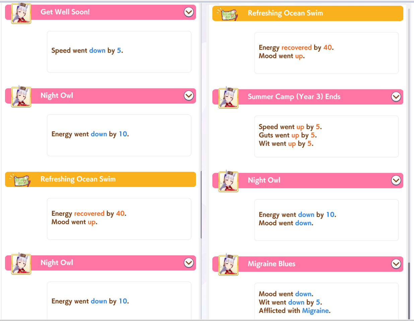The height and width of the screenshot is (321, 414).
Task: Collapse the Get Well Soon! event chevron
Action: (x=189, y=12)
